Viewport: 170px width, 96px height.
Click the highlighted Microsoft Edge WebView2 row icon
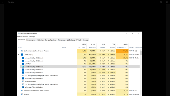23,67
